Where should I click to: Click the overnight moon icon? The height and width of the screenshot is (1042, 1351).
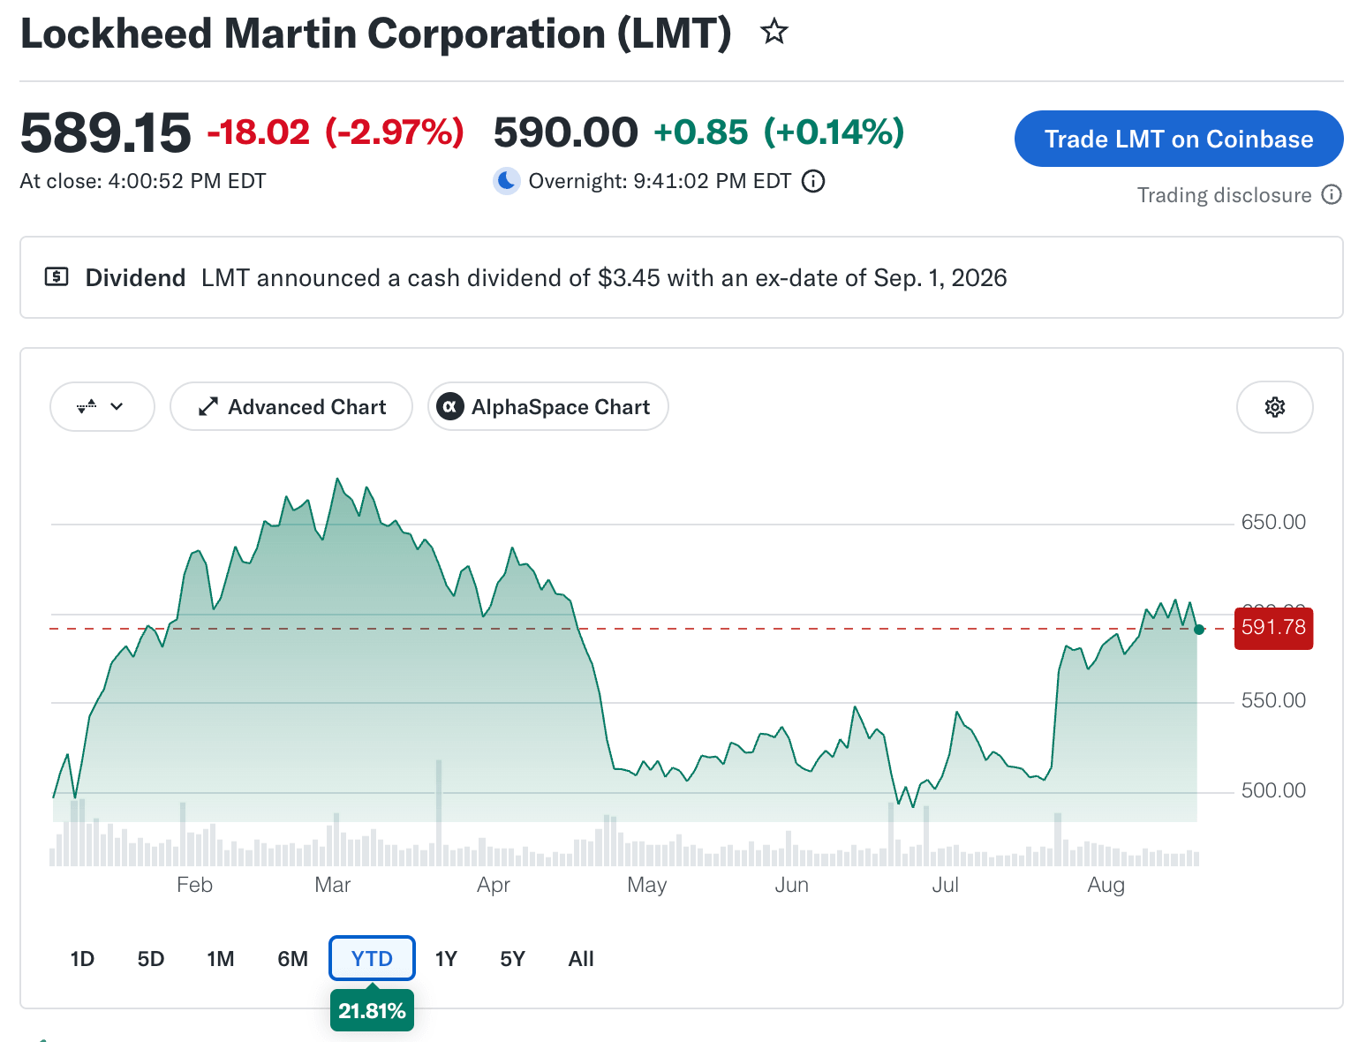506,181
